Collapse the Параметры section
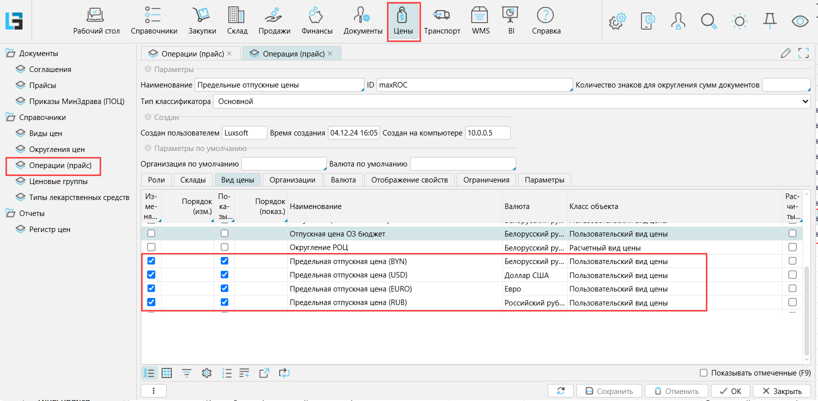Screen dimensions: 818x401 click(x=148, y=69)
